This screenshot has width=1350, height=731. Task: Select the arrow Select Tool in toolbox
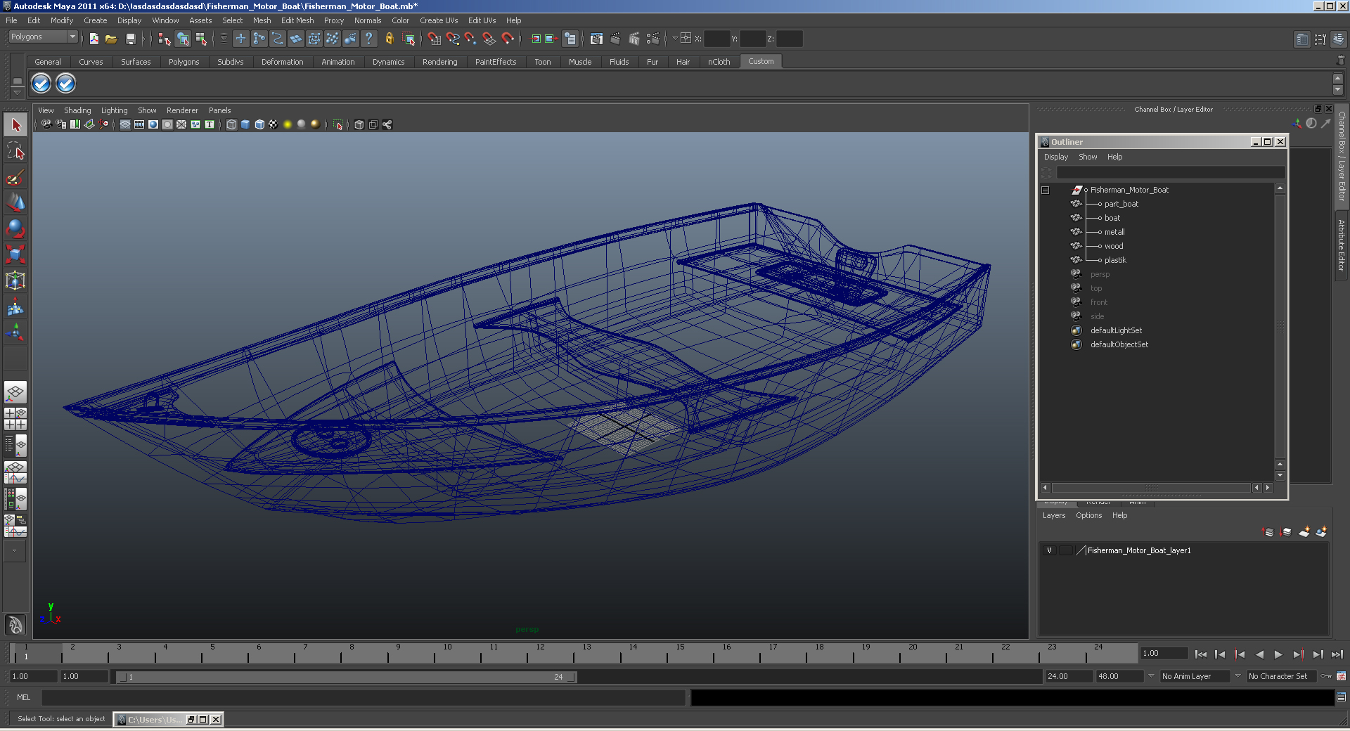pos(15,126)
